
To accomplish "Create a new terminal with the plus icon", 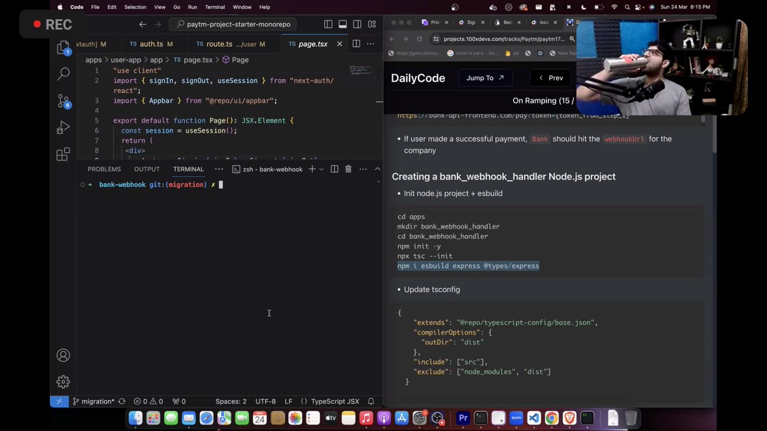I will coord(312,169).
